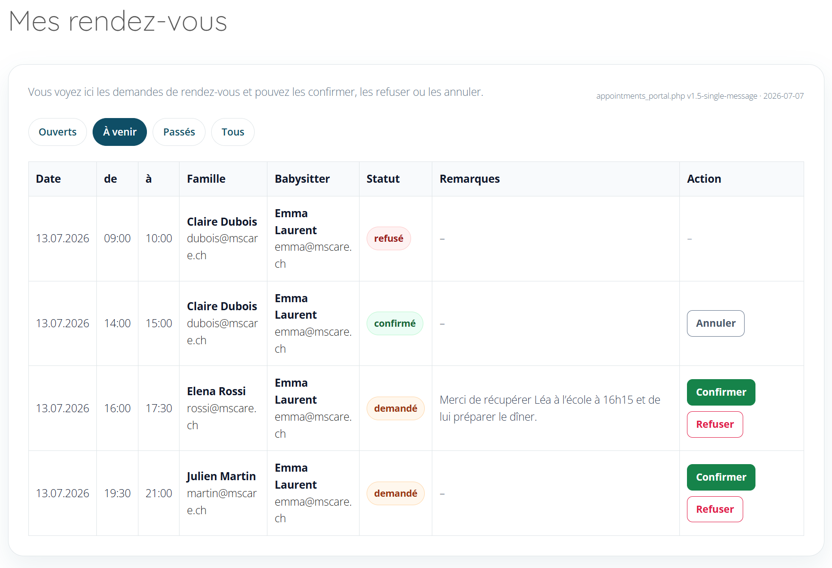The image size is (832, 568).
Task: Show all appointments with Tous tab
Action: [x=233, y=132]
